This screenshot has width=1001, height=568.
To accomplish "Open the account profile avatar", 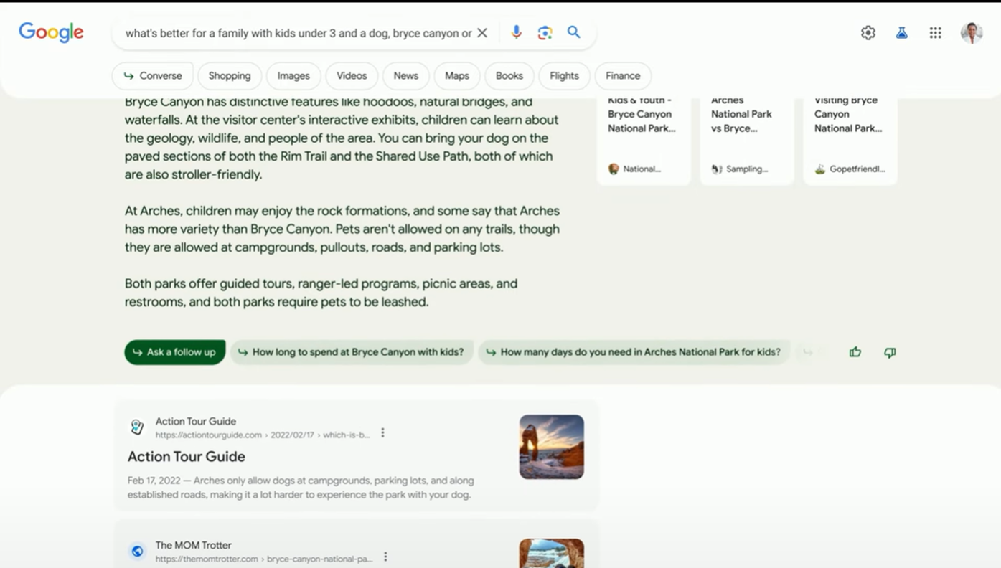I will 972,33.
